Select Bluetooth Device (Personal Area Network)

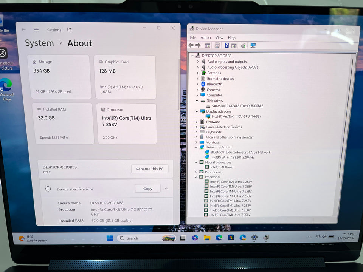(x=241, y=152)
